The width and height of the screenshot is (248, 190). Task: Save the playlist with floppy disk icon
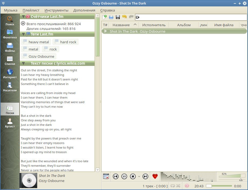[x=118, y=17]
